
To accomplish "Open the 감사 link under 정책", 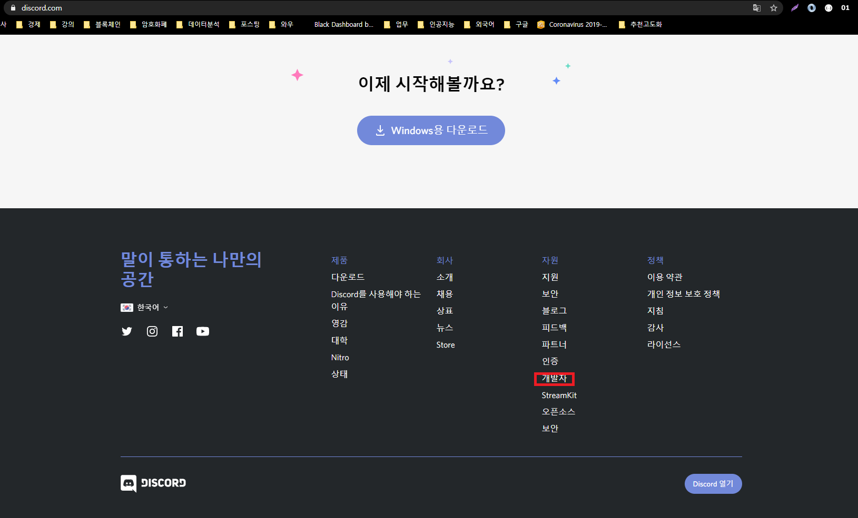I will pos(656,328).
